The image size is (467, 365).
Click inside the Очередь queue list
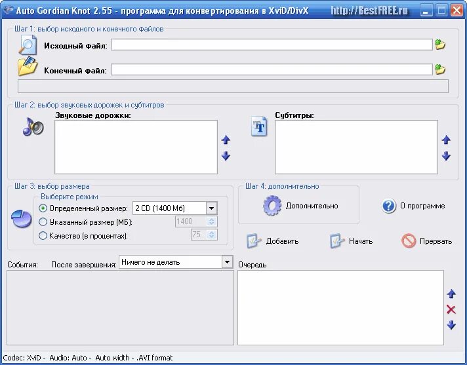click(340, 307)
